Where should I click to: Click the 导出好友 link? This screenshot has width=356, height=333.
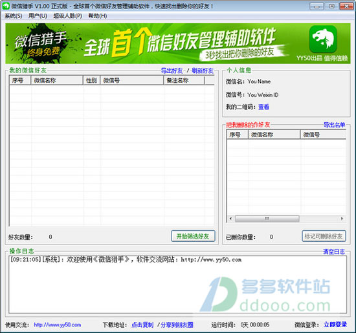click(172, 70)
